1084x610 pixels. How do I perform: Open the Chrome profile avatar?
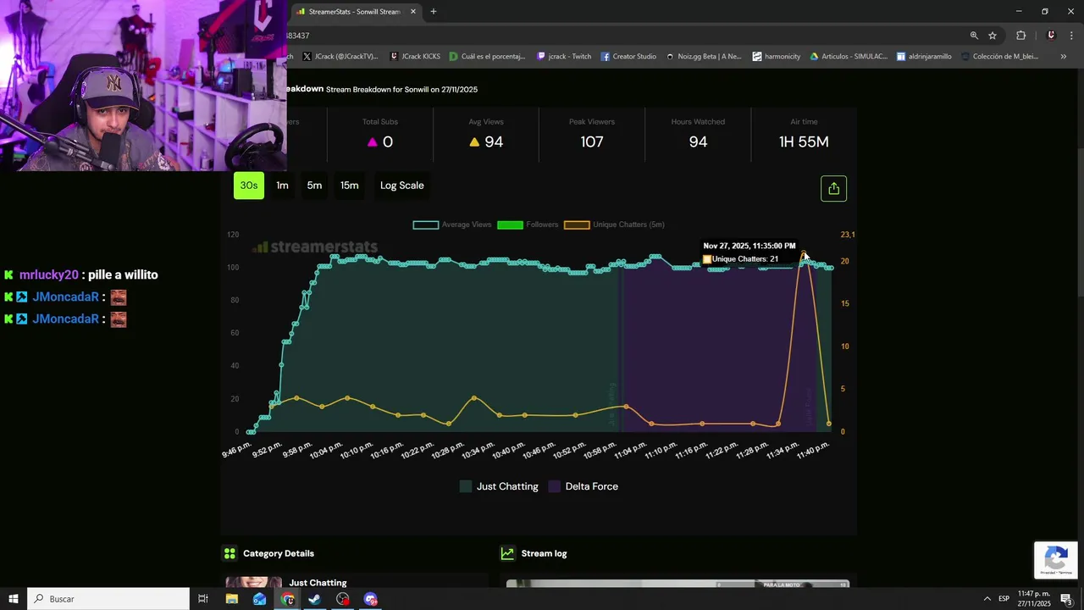click(x=1051, y=36)
